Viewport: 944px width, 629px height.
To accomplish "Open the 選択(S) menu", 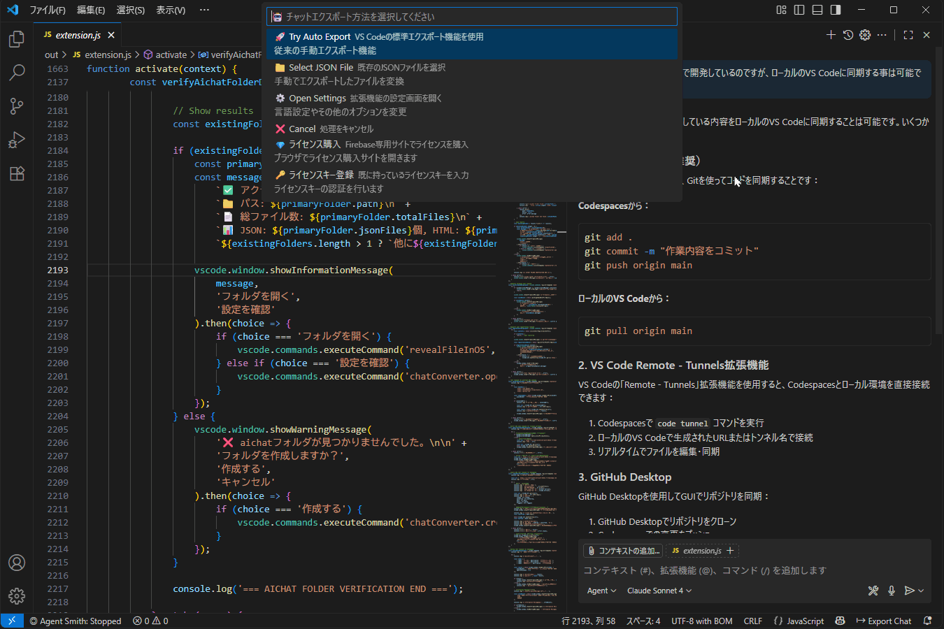I will click(x=131, y=10).
